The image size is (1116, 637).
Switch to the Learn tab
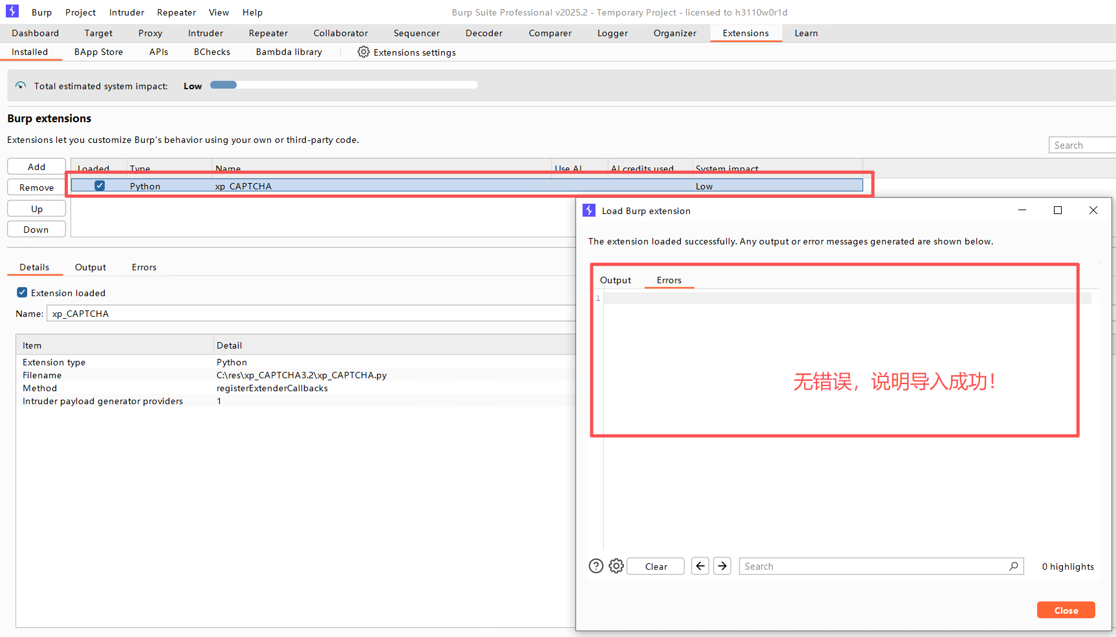[x=806, y=33]
